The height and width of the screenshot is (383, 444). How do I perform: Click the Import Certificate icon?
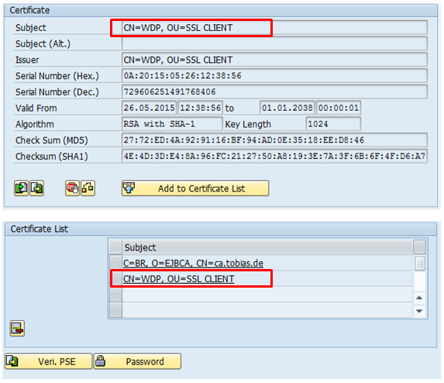pyautogui.click(x=21, y=188)
